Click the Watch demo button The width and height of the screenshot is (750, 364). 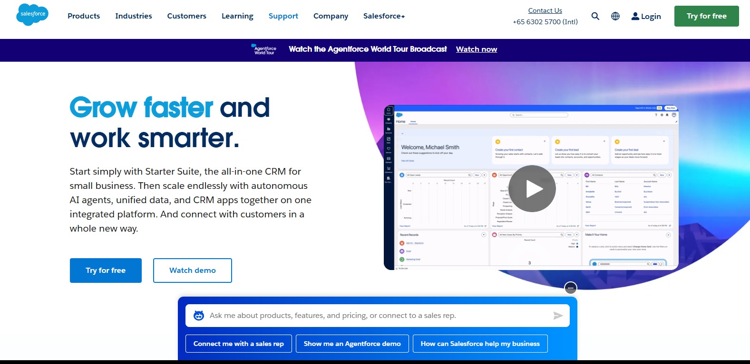click(x=193, y=271)
